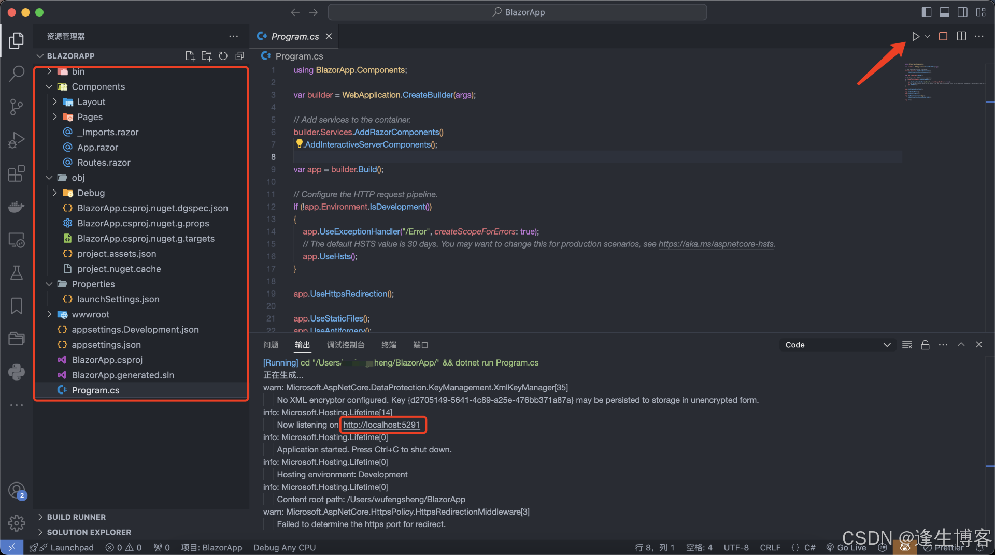Open App.razor in the explorer
This screenshot has height=555, width=995.
pyautogui.click(x=97, y=148)
